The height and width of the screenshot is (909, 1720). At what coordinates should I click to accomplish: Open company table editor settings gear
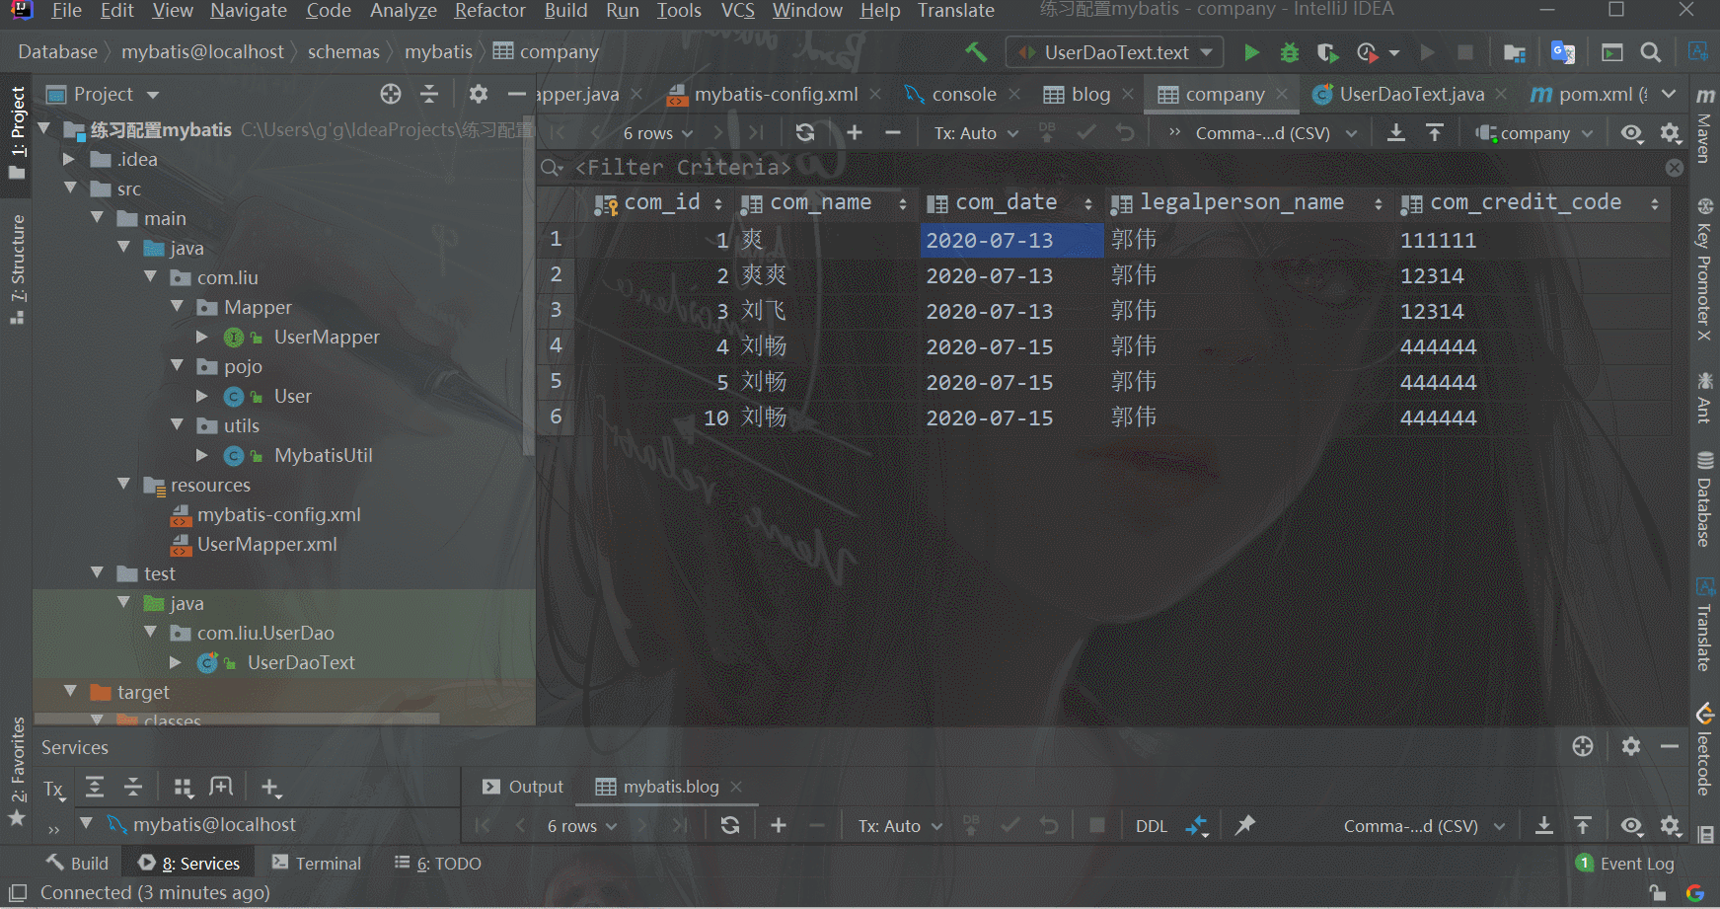[x=1670, y=133]
